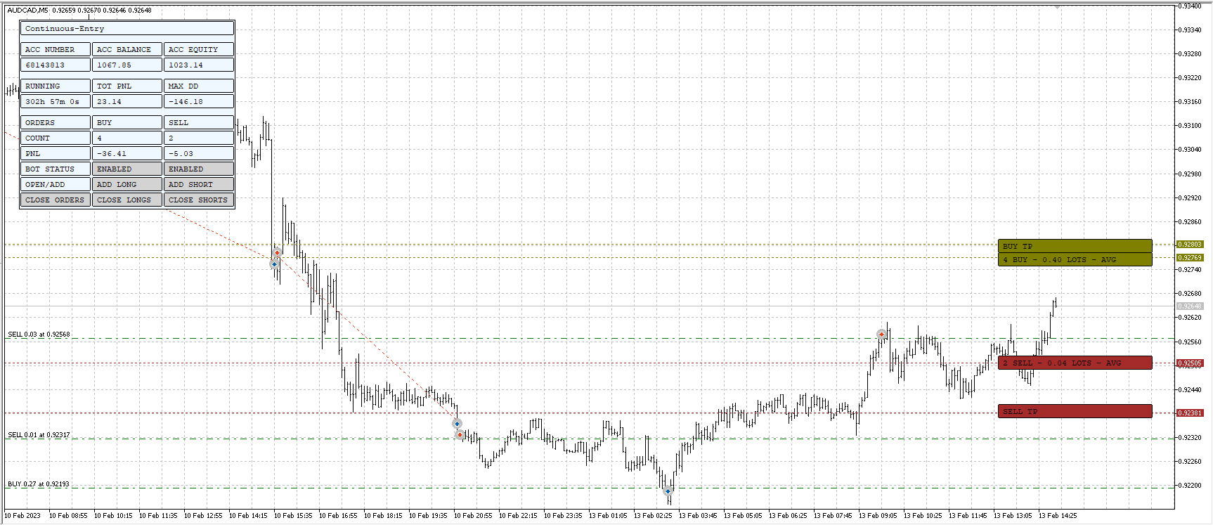Click the blue buy arrow at 10 Feb 15:35
Viewport: 1213px width, 525px height.
coord(274,264)
